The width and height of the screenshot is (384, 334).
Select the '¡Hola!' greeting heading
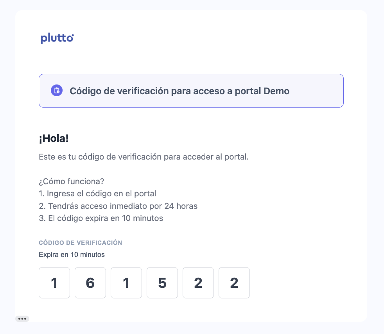[54, 138]
